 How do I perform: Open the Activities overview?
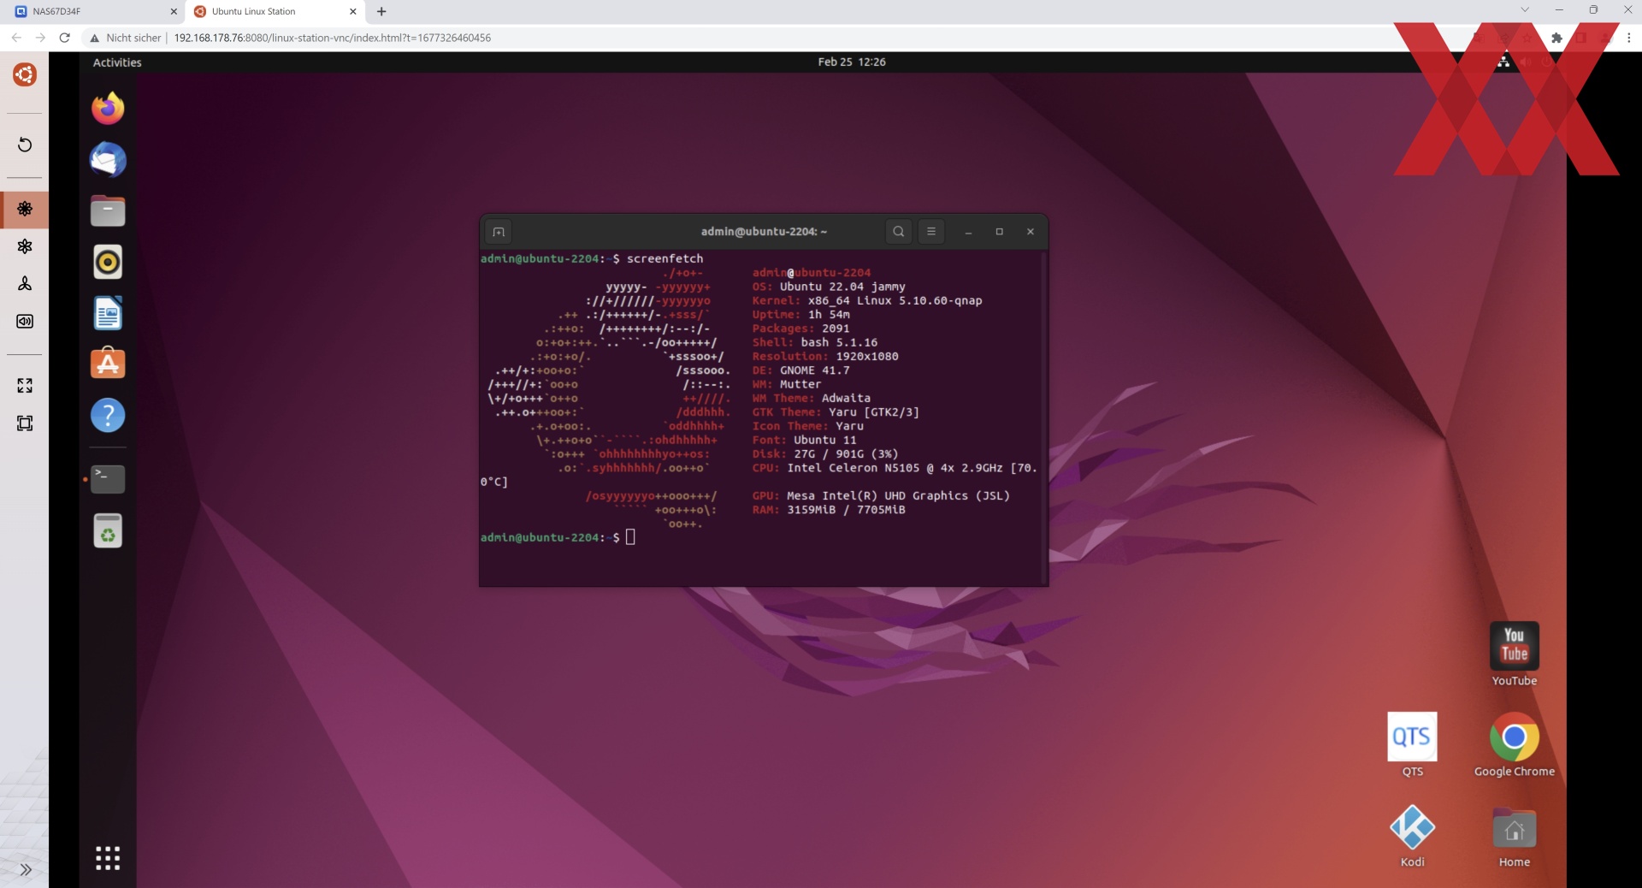pos(117,62)
